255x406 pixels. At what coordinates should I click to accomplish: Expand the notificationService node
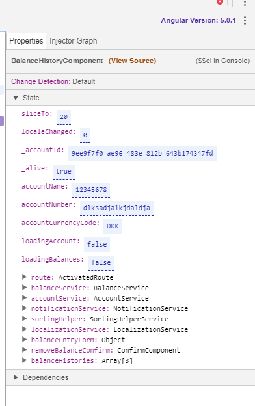tap(25, 308)
